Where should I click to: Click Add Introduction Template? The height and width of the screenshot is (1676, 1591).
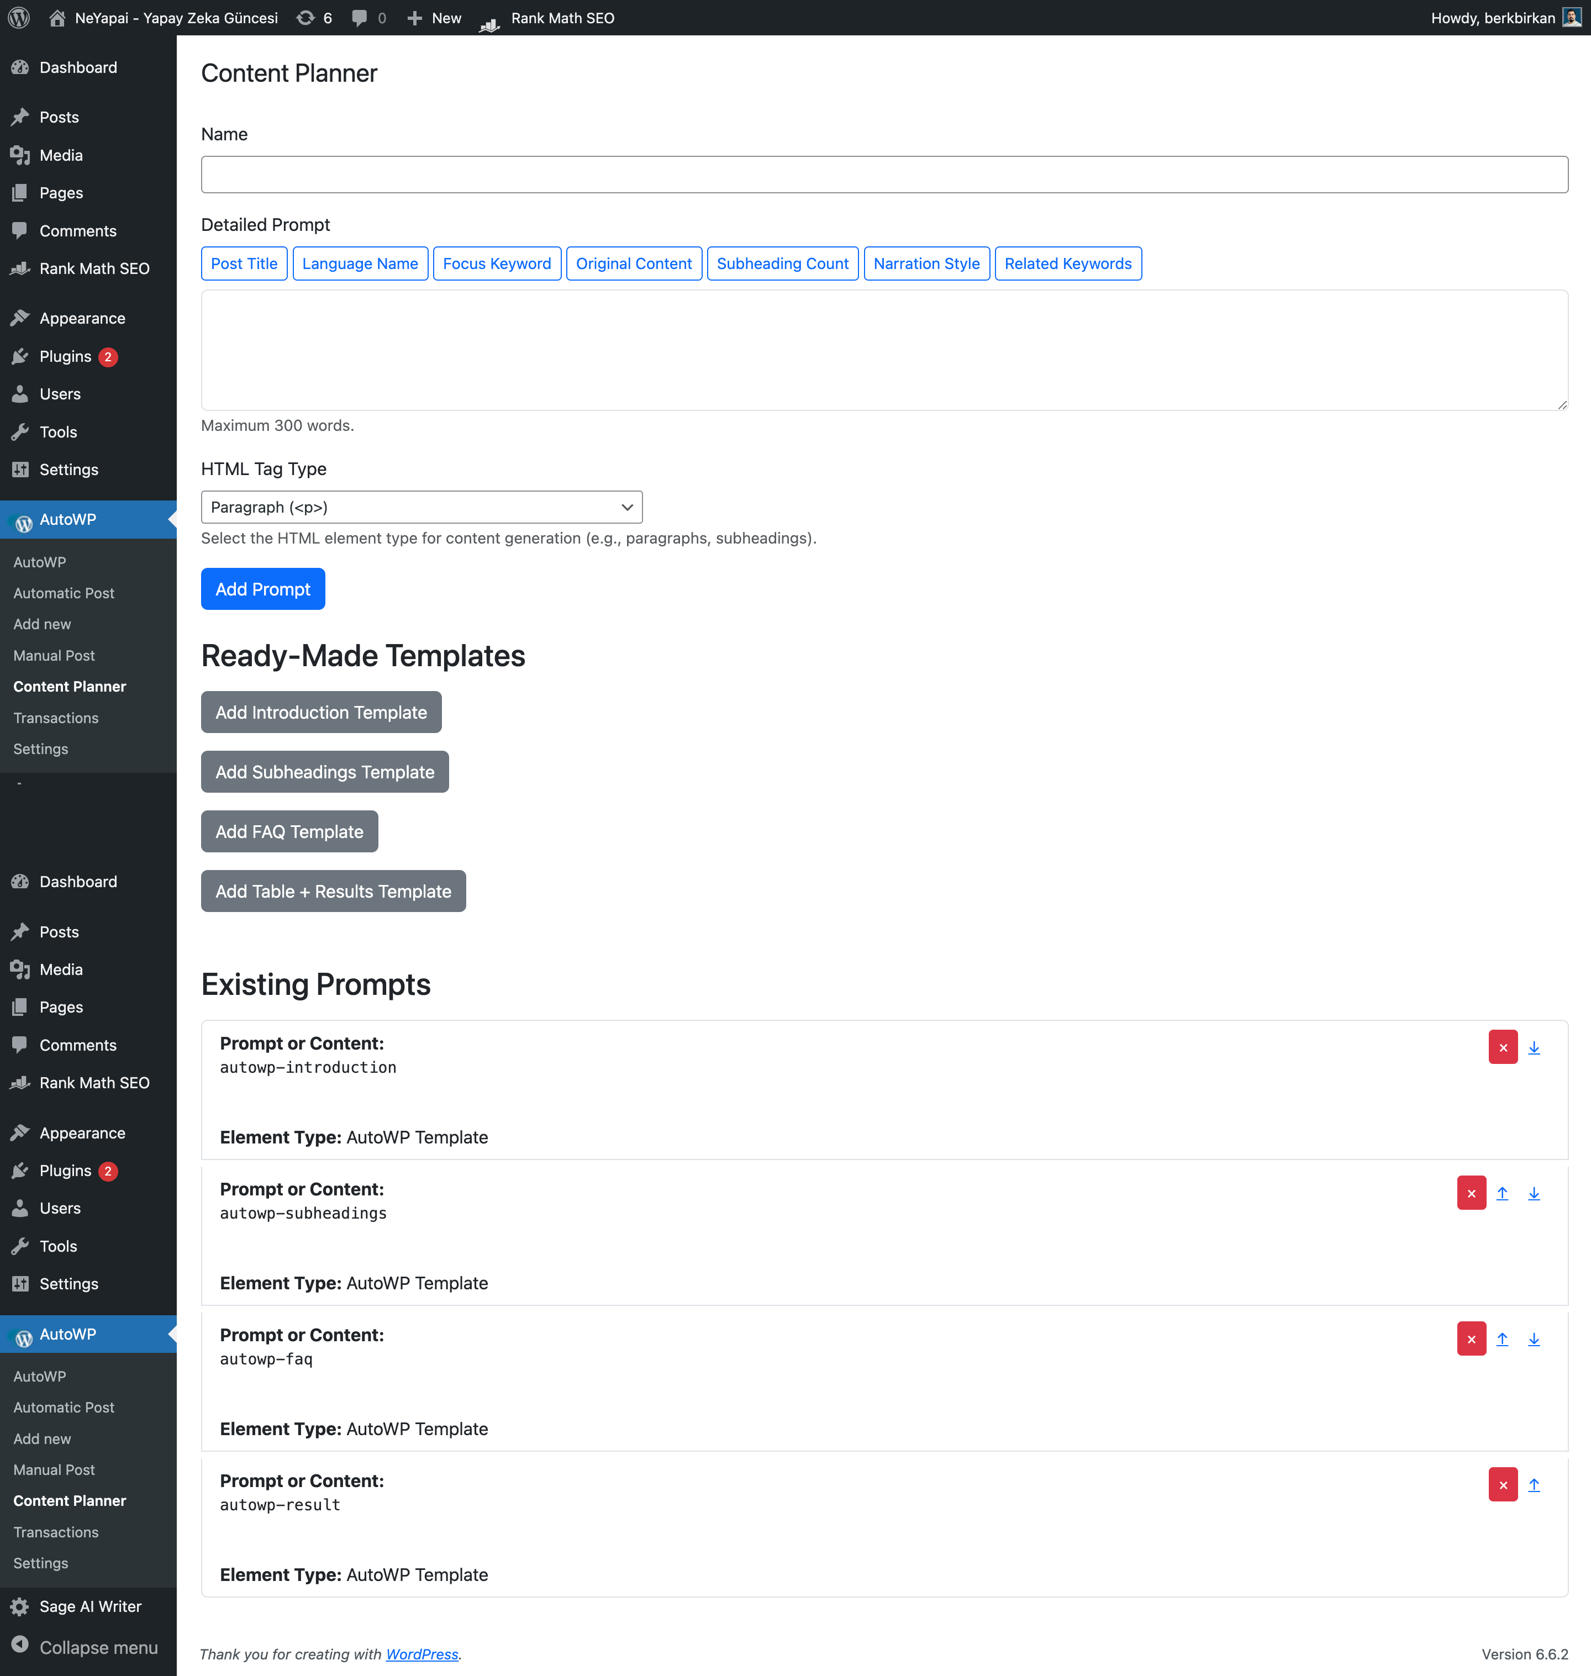pos(322,713)
